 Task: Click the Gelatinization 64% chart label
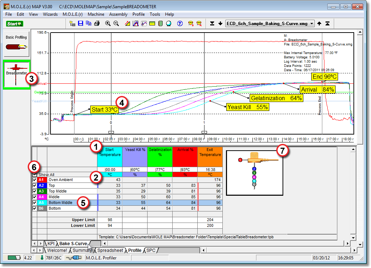276,98
